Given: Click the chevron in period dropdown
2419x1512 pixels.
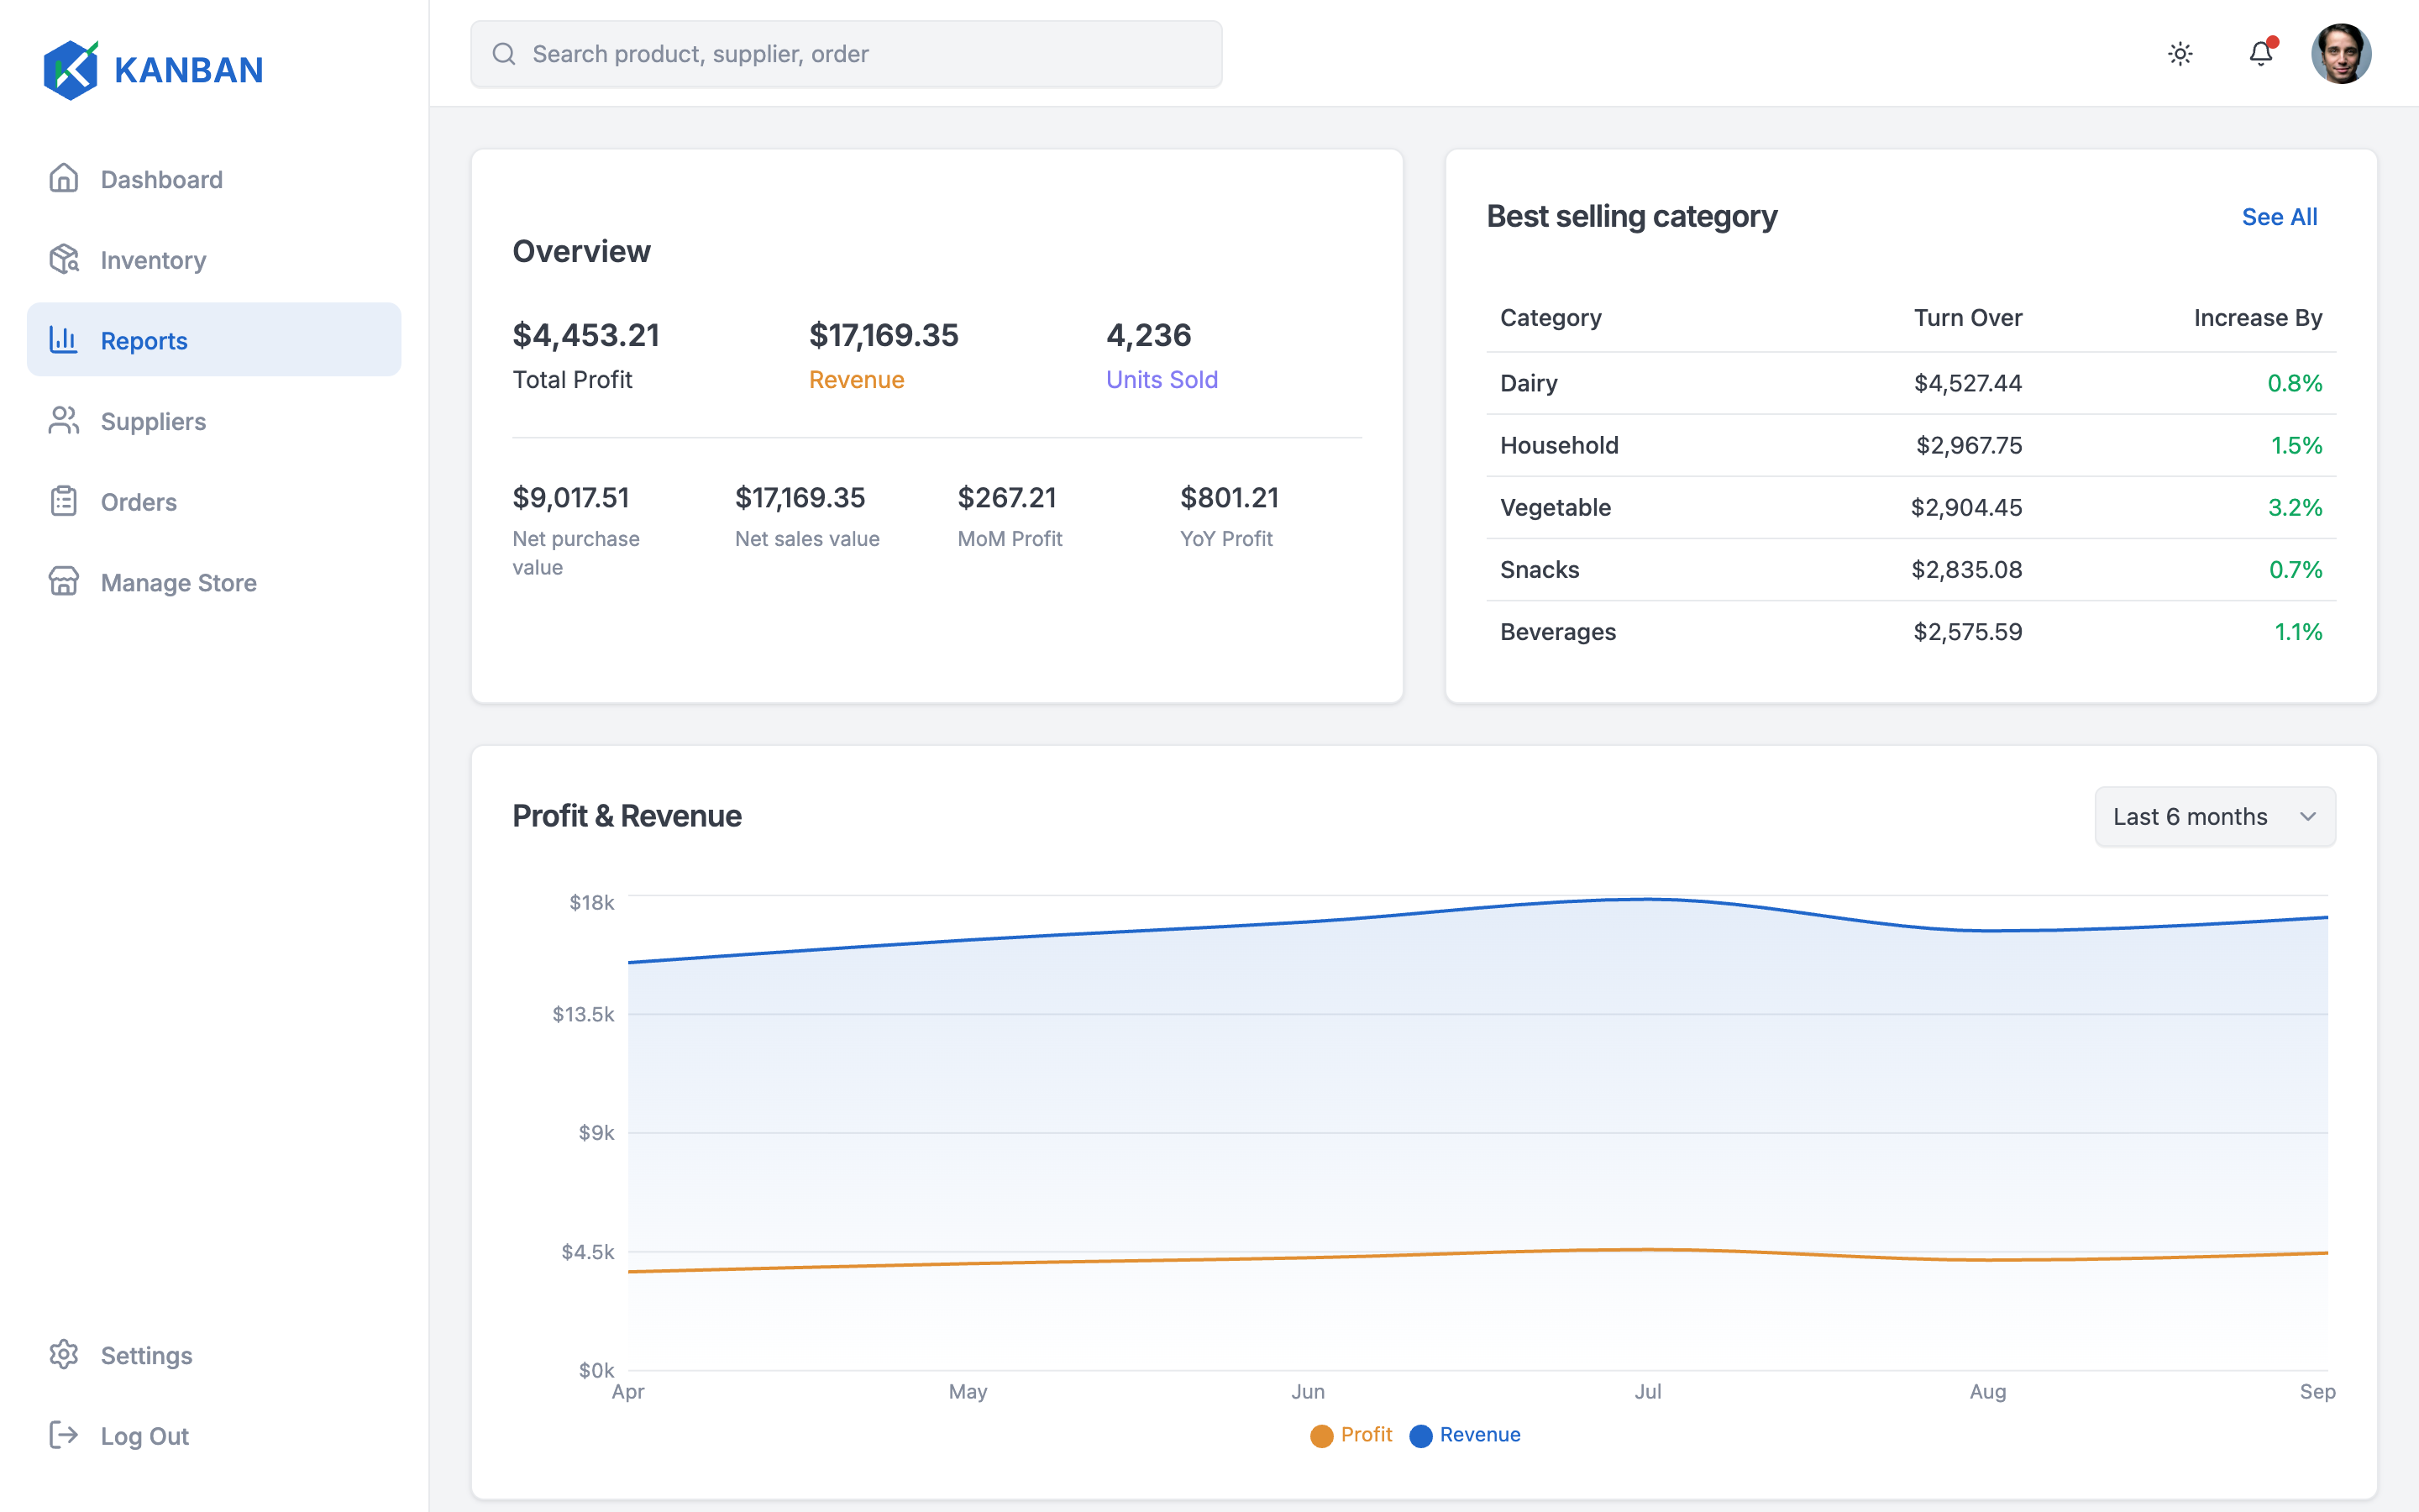Looking at the screenshot, I should tap(2308, 817).
